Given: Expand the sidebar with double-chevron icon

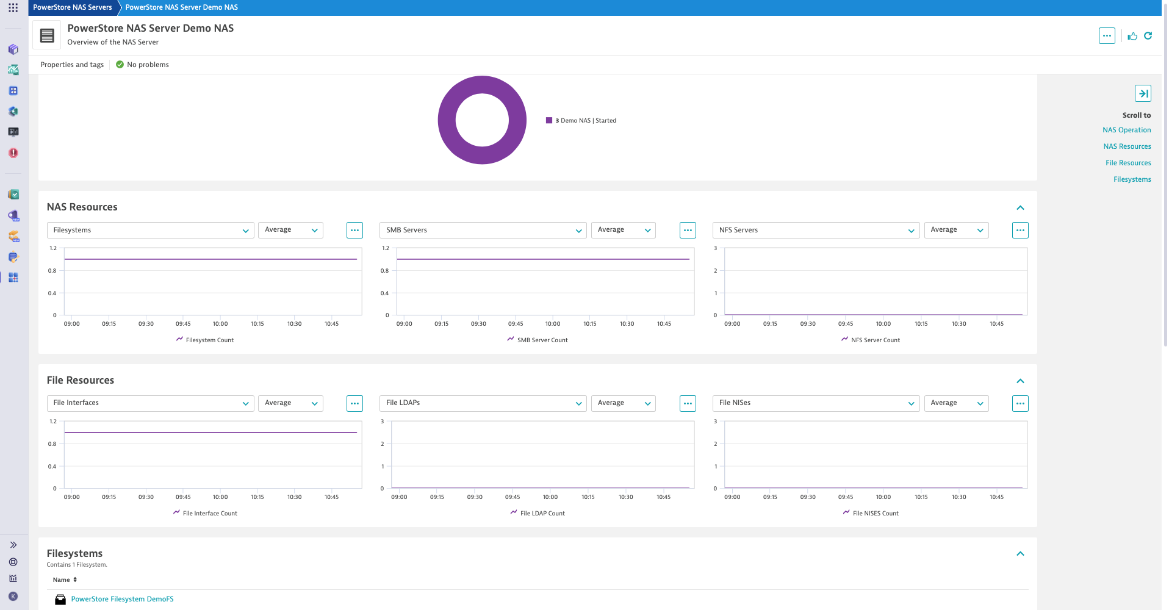Looking at the screenshot, I should pyautogui.click(x=13, y=545).
